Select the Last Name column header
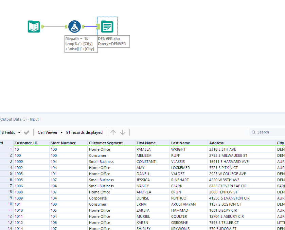 pyautogui.click(x=180, y=143)
